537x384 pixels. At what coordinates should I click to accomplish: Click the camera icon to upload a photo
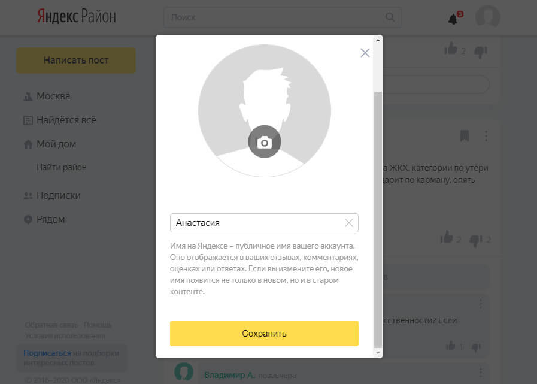265,141
